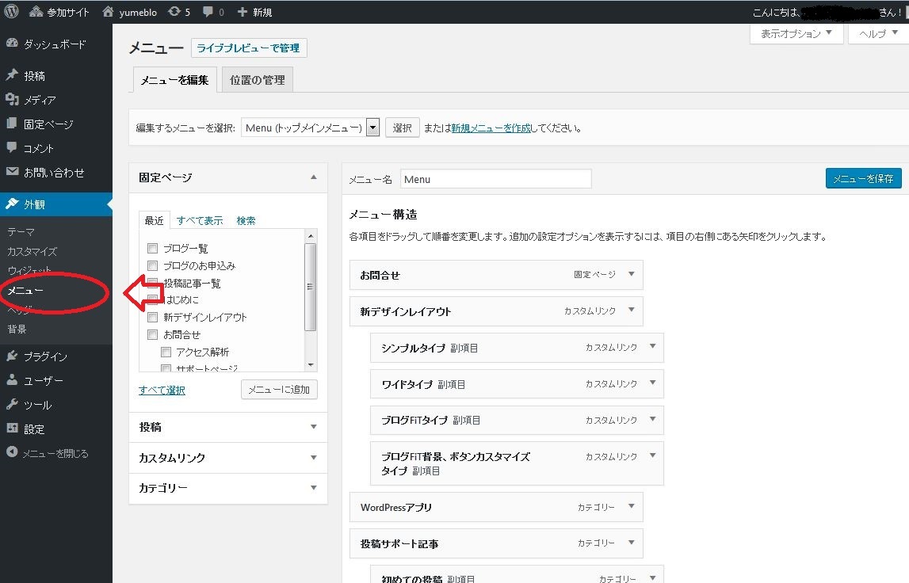Click the plus 新規 icon
909x583 pixels.
pyautogui.click(x=243, y=12)
